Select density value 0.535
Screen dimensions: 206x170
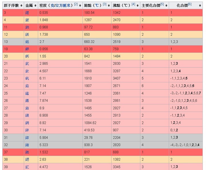click(43, 13)
